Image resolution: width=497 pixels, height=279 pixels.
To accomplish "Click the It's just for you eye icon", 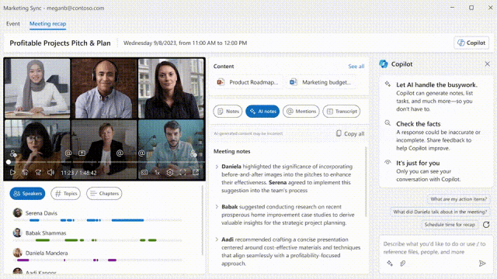I will click(x=388, y=162).
